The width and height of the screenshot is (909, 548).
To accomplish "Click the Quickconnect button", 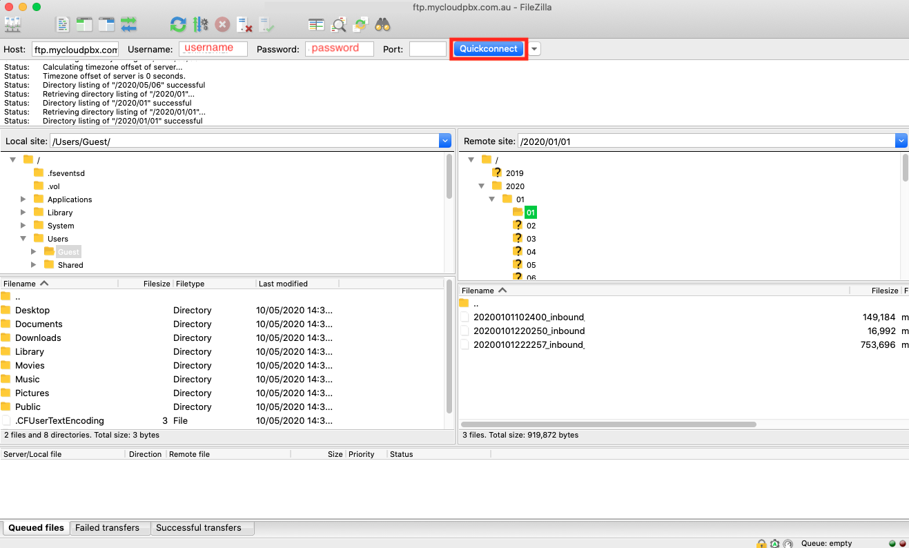I will (x=489, y=49).
